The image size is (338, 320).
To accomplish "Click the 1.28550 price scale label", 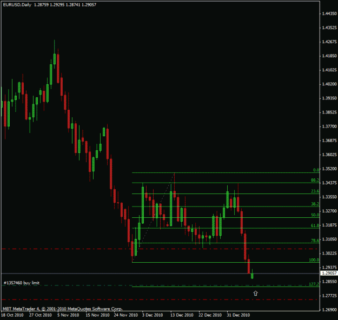I will pos(329,282).
